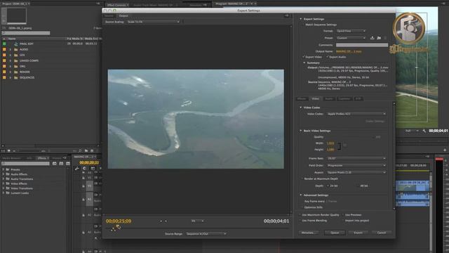Viewport: 449px width, 253px height.
Task: Open the Video Codec dropdown
Action: click(x=356, y=114)
